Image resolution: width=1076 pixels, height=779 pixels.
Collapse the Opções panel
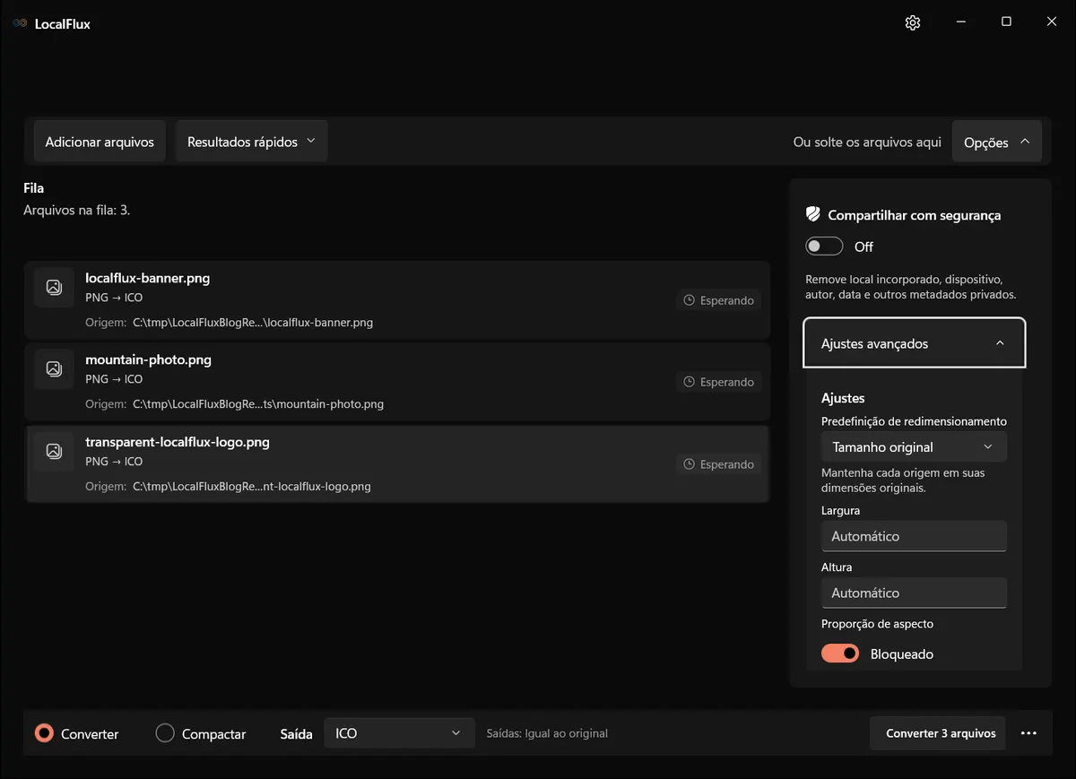point(997,142)
